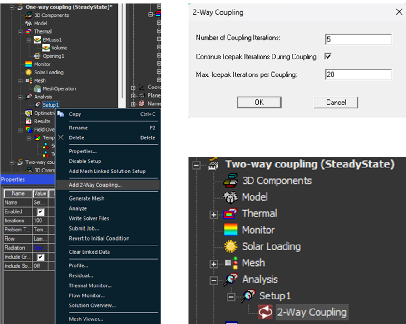Select Solar Loading sun icon under Two-way coupling

[x=231, y=246]
